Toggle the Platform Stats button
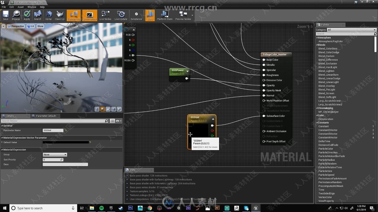The width and height of the screenshot is (378, 212). click(164, 16)
